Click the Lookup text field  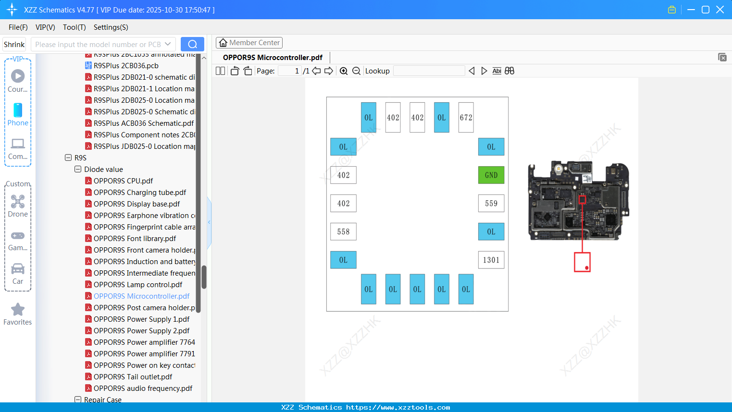pyautogui.click(x=429, y=71)
